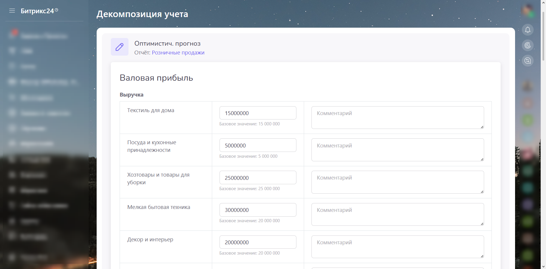Click the Декор и интерьер comment box
This screenshot has width=546, height=269.
click(397, 247)
